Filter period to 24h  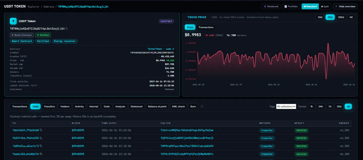point(321,107)
